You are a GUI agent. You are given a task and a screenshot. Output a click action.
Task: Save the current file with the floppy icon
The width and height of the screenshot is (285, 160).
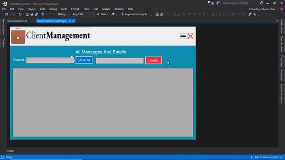(32, 14)
